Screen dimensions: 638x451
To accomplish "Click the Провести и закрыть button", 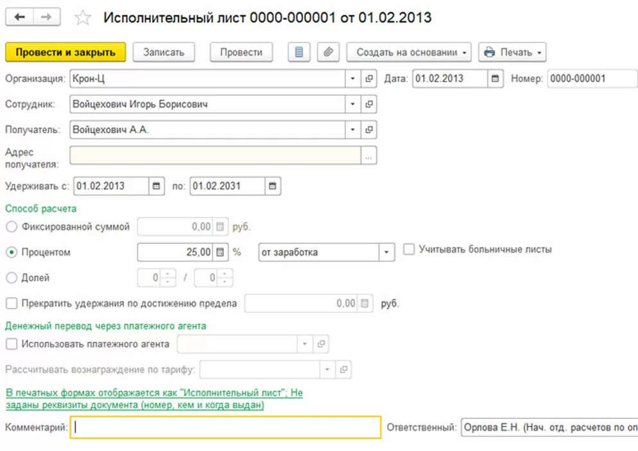I will pyautogui.click(x=65, y=52).
